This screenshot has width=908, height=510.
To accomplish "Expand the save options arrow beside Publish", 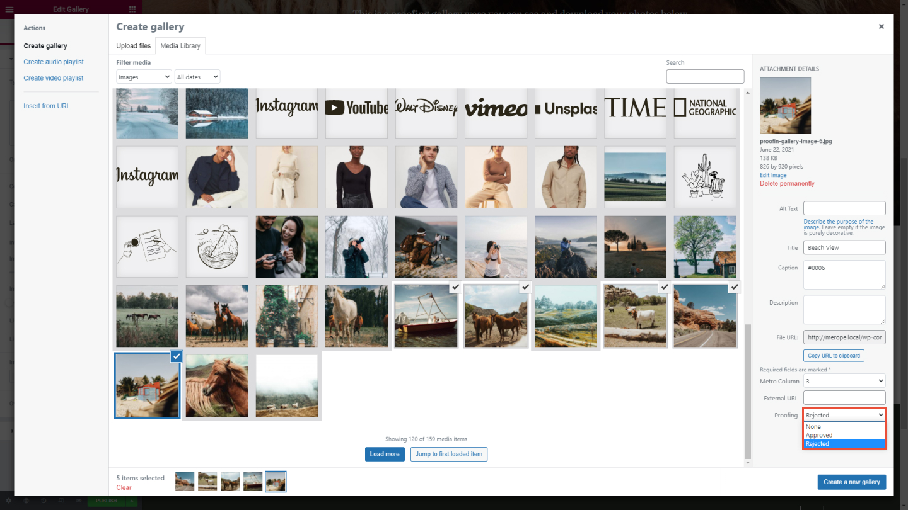I will pos(131,501).
